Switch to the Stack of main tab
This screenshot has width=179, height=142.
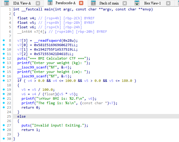click(x=109, y=3)
